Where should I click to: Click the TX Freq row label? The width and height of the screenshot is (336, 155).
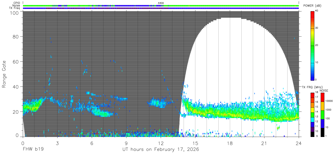[15, 8]
